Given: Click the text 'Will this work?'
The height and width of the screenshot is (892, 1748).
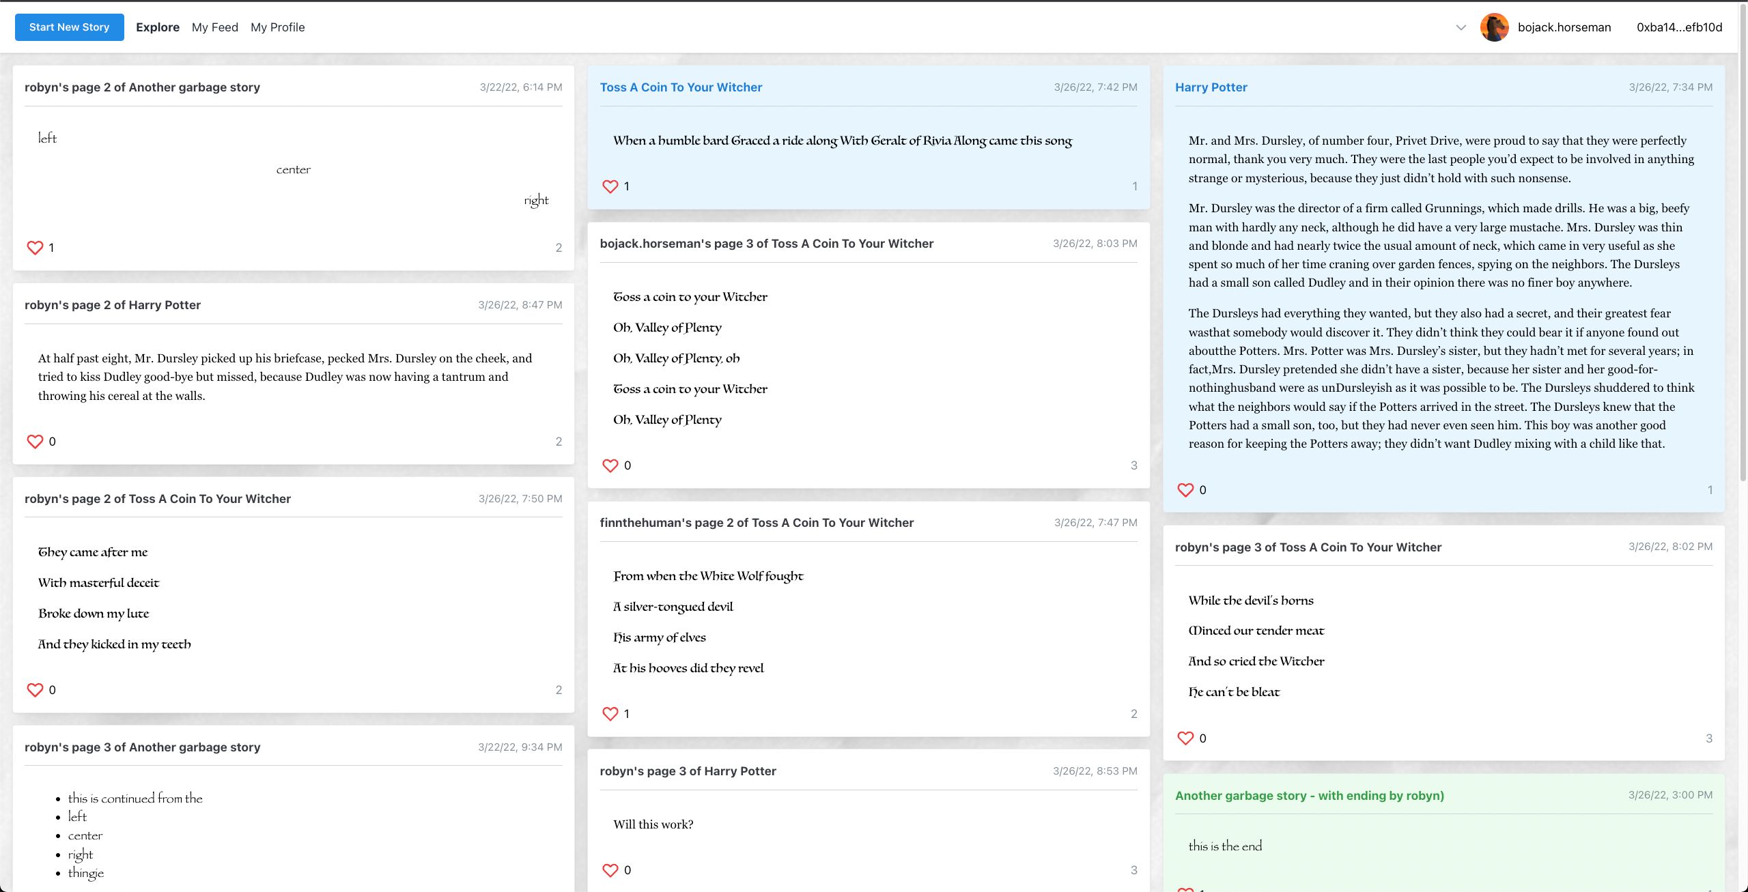Looking at the screenshot, I should coord(653,824).
